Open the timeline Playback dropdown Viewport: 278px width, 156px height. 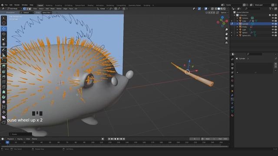click(11, 139)
